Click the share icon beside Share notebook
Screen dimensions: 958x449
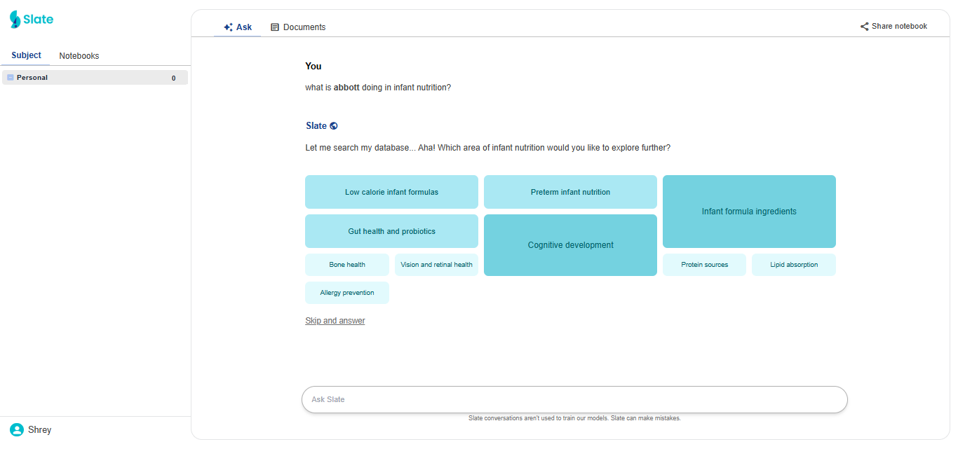[864, 27]
